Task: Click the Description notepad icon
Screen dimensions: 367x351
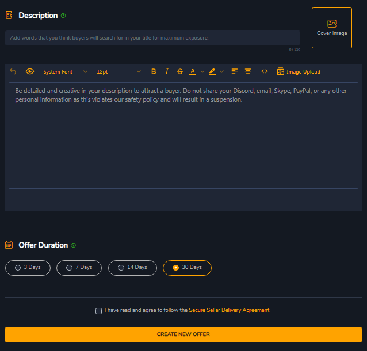Action: tap(9, 15)
